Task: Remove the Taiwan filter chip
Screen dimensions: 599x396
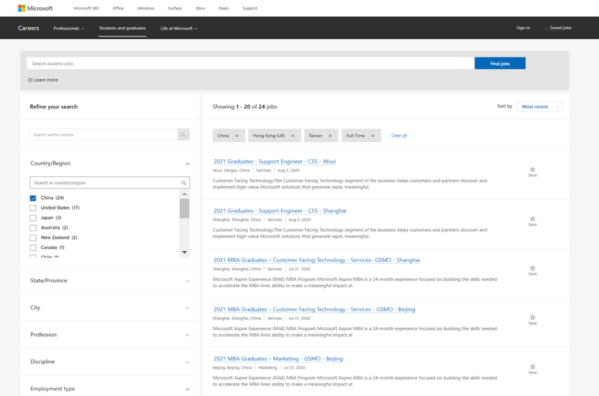Action: point(330,135)
